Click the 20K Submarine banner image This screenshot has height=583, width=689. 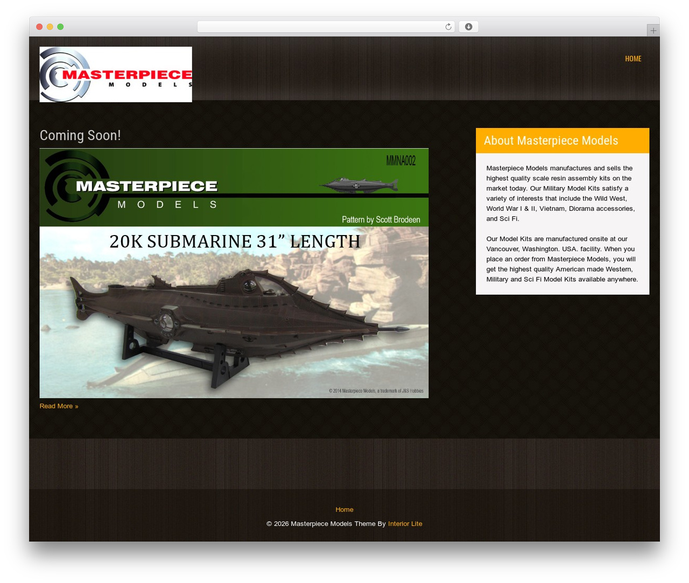[234, 273]
